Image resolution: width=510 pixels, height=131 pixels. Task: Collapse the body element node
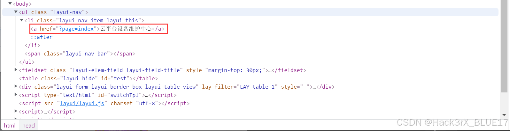pyautogui.click(x=10, y=4)
